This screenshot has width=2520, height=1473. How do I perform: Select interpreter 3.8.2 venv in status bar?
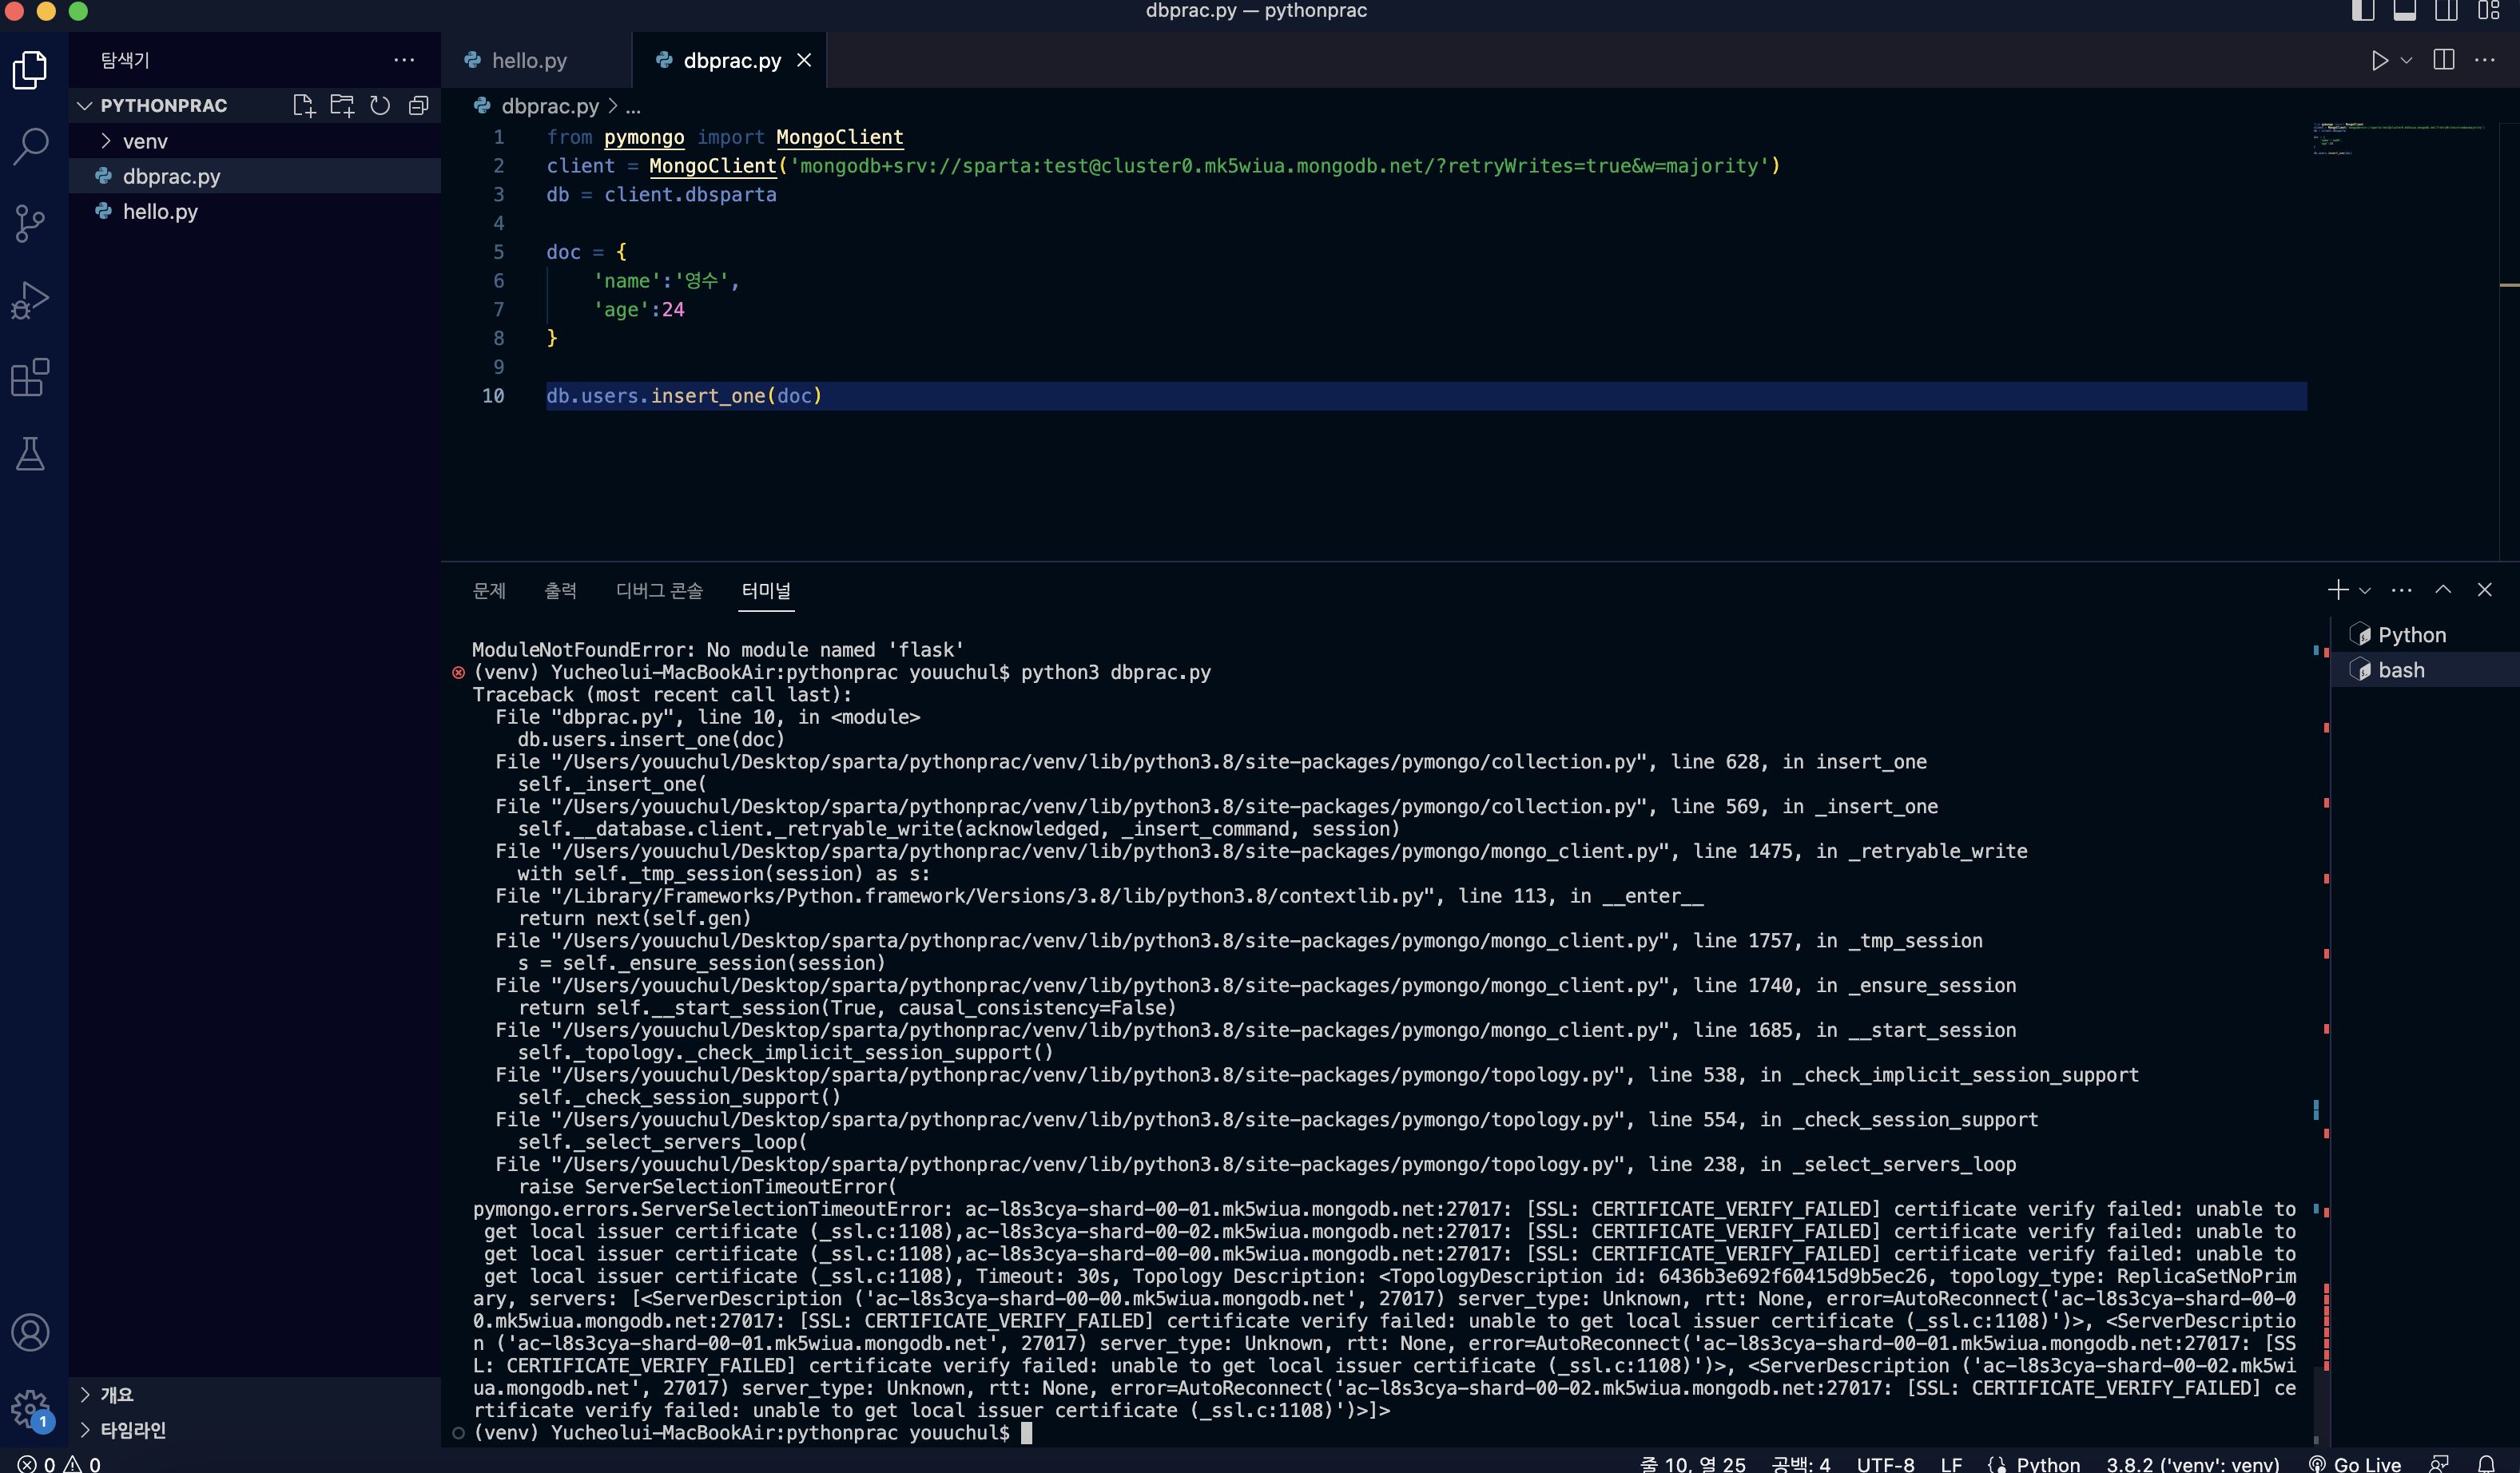pos(2192,1463)
